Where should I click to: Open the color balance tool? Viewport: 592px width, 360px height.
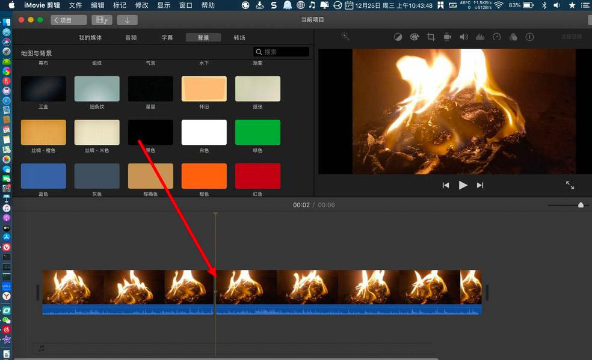[x=398, y=37]
